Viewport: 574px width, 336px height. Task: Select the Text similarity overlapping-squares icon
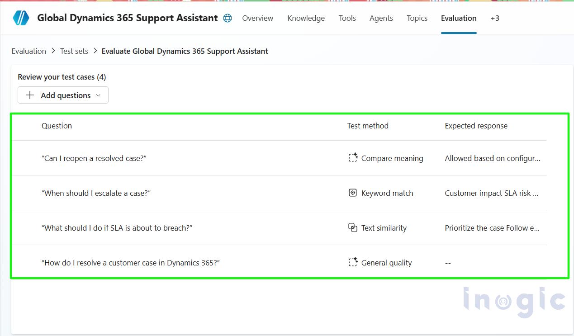[353, 227]
